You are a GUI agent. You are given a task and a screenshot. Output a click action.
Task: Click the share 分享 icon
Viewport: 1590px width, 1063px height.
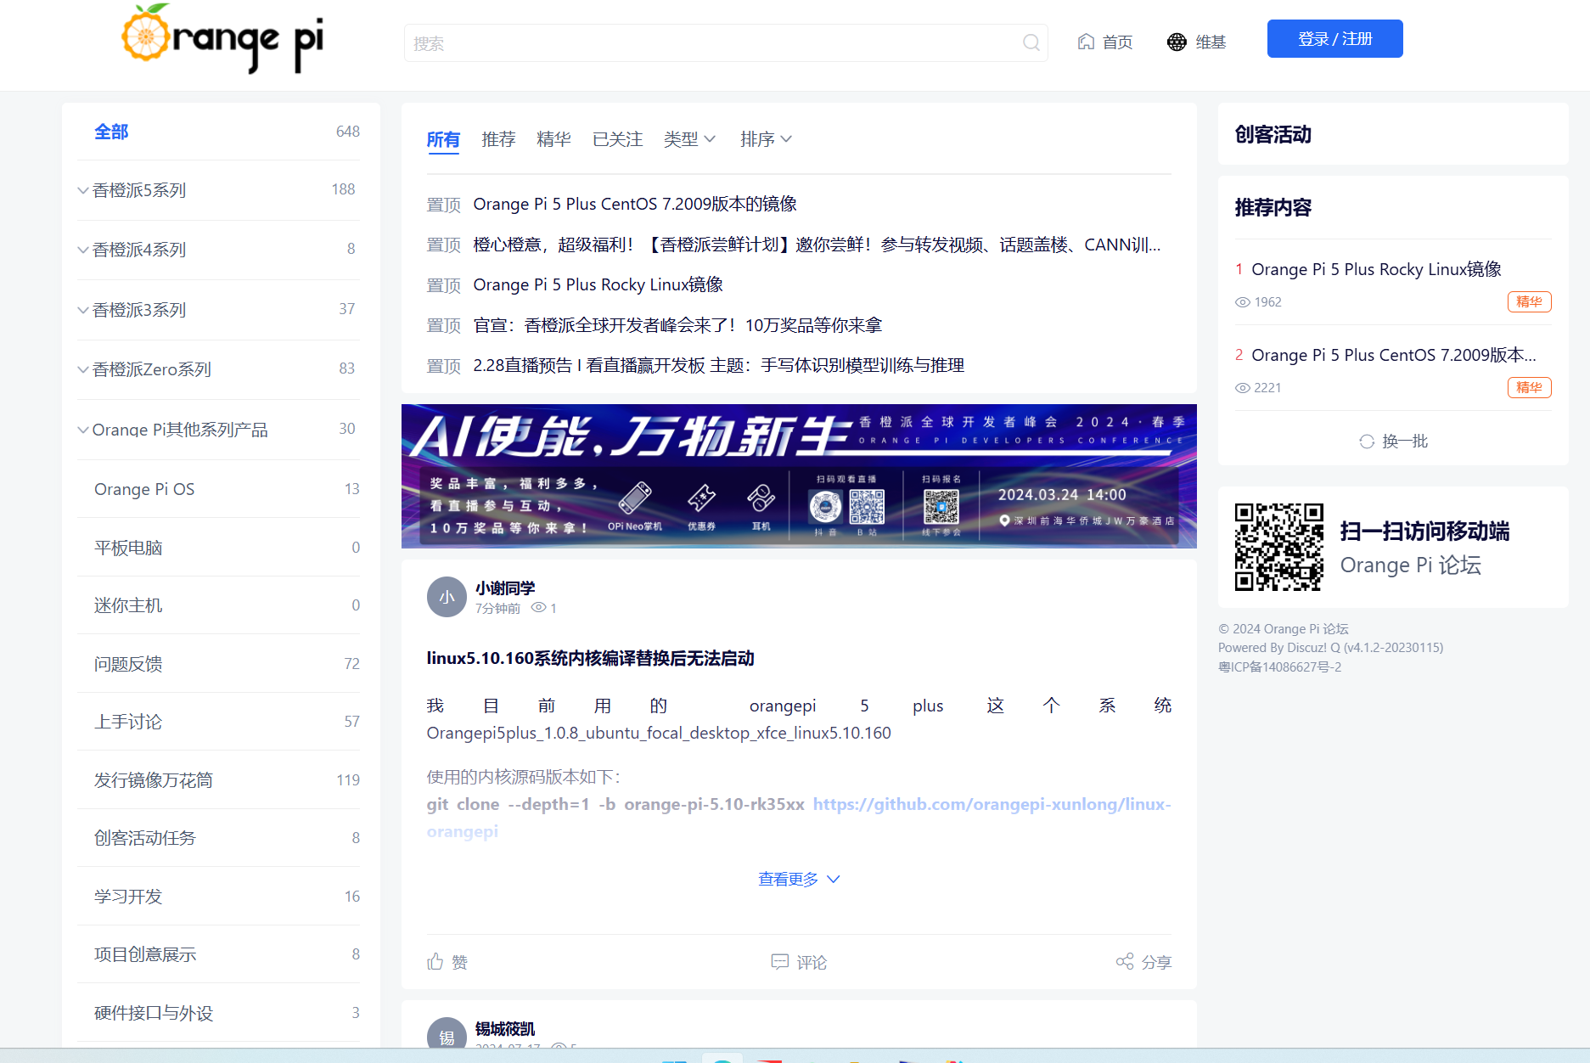(1125, 961)
